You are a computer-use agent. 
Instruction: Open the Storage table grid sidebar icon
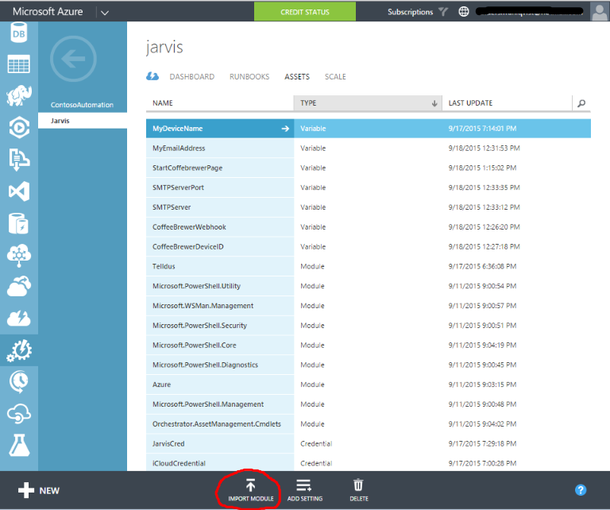click(x=19, y=64)
